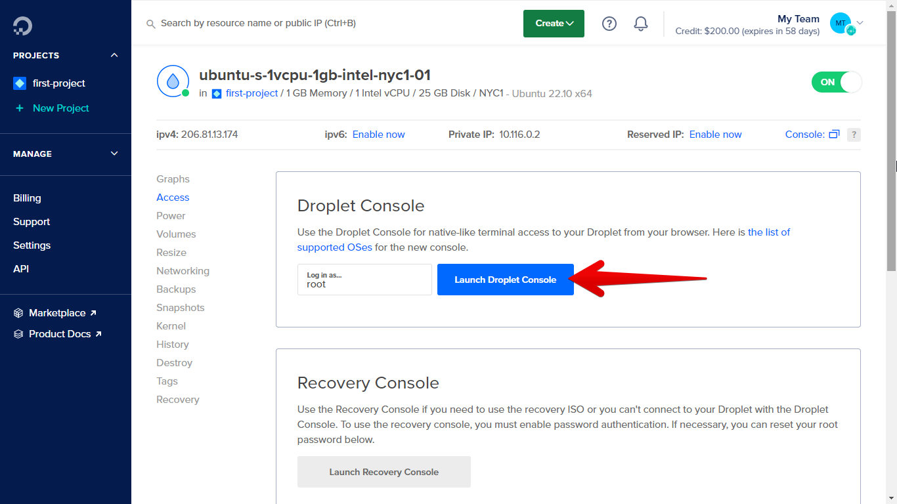Launch the Droplet Console
Viewport: 897px width, 504px height.
point(505,279)
